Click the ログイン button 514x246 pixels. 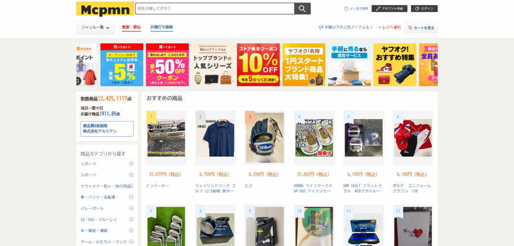click(x=424, y=8)
